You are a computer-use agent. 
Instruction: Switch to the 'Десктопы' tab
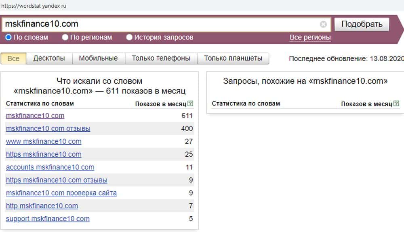pos(49,58)
